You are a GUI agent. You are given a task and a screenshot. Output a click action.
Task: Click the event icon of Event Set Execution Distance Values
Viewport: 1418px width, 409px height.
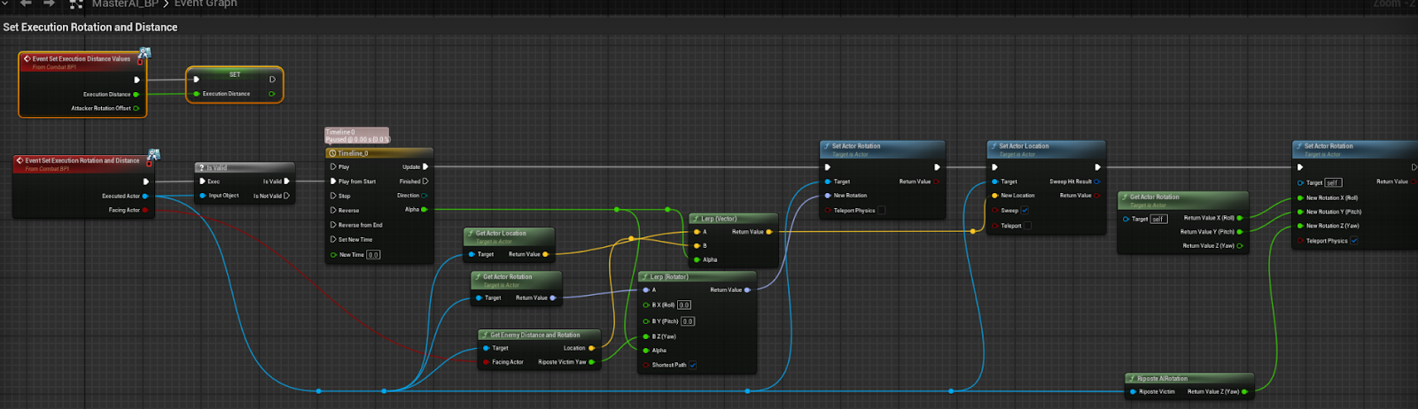27,58
